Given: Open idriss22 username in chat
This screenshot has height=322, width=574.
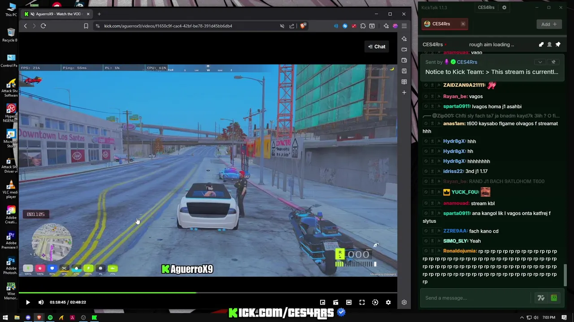Looking at the screenshot, I should (453, 171).
